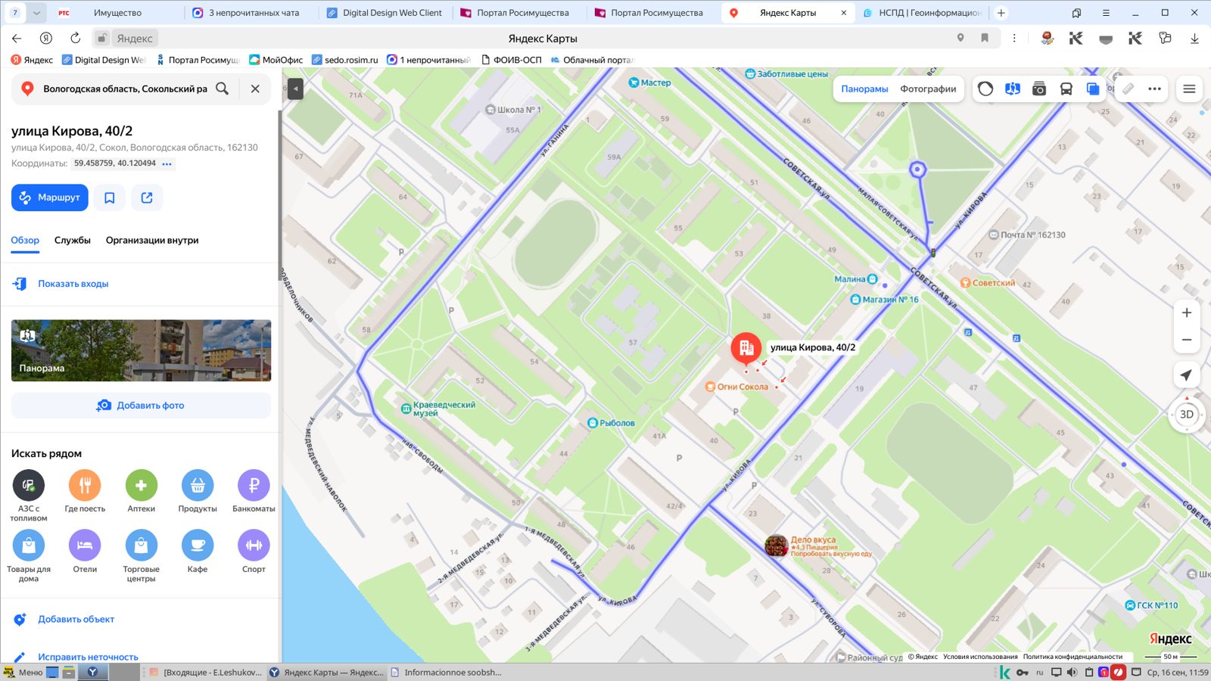This screenshot has width=1211, height=681.
Task: Open the map layers selector icon
Action: [x=1093, y=89]
